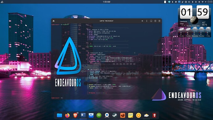Open terminal tab overview grid button
This screenshot has height=120, width=213.
[x=142, y=21]
